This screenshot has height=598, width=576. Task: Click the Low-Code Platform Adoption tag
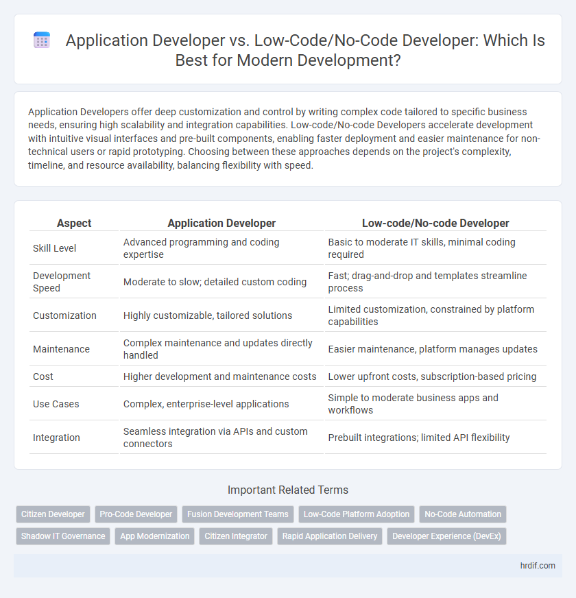[x=357, y=514]
